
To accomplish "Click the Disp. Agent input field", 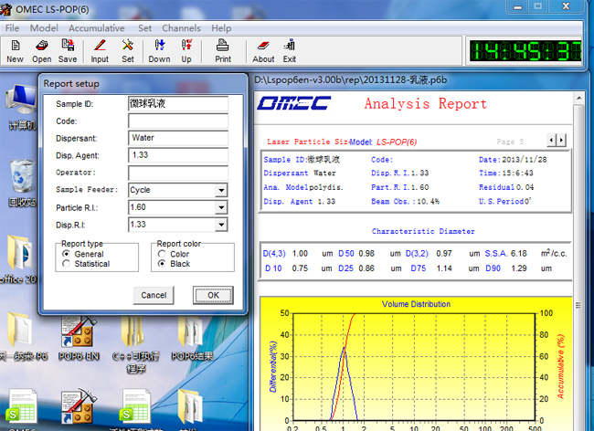I will [178, 155].
